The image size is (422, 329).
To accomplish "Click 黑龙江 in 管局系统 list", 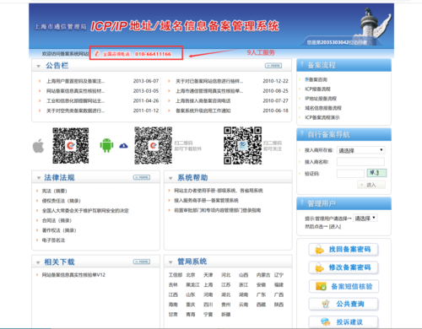I will tap(192, 285).
